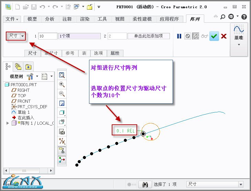This screenshot has height=191, width=251.
Task: Open the 表 dashboard panel tab
Action: [84, 53]
